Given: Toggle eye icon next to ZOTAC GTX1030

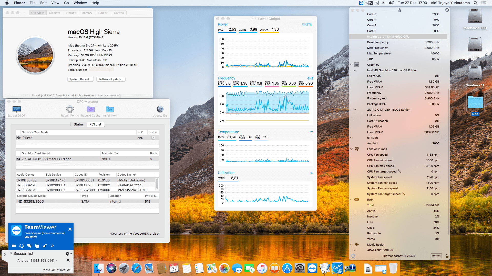Looking at the screenshot, I should point(19,159).
